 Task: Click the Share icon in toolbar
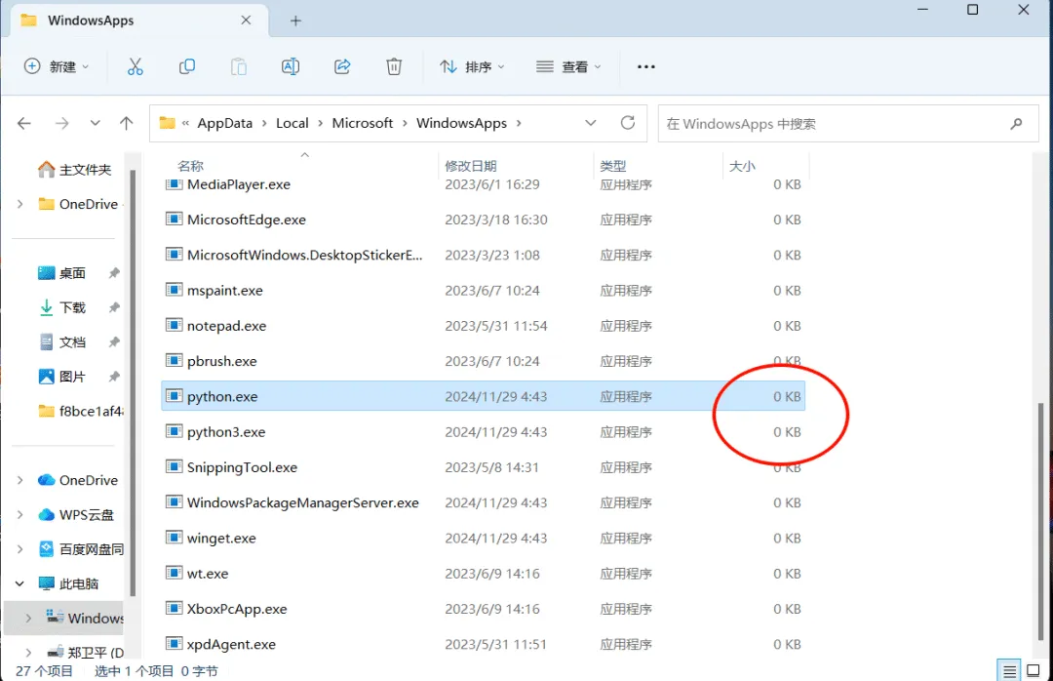[342, 66]
